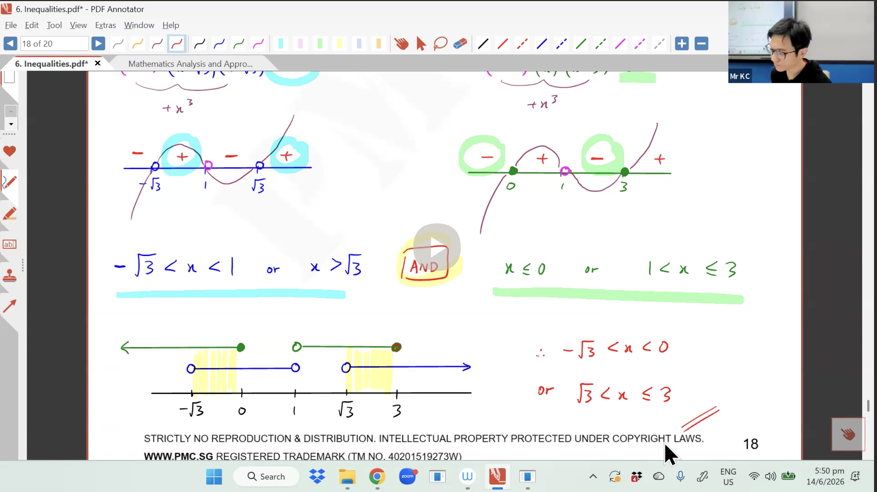Viewport: 877px width, 492px height.
Task: Select the black pen preset
Action: point(200,44)
